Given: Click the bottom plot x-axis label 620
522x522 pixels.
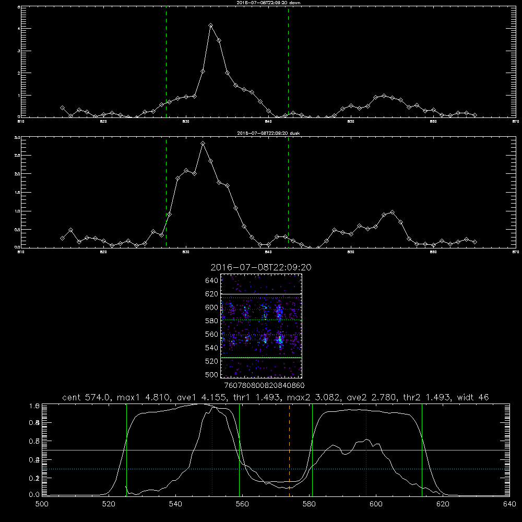Looking at the screenshot, I should point(443,504).
